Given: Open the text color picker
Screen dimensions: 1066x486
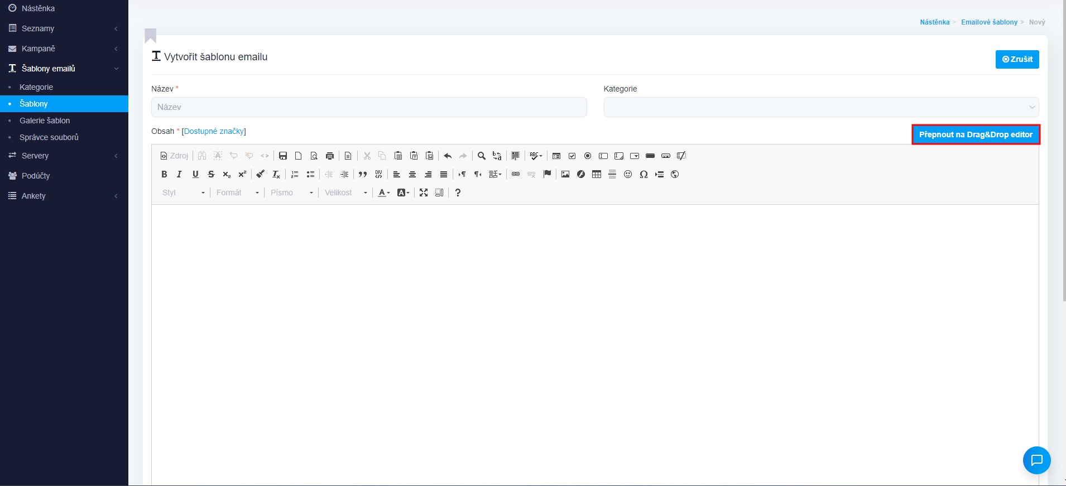Looking at the screenshot, I should click(x=384, y=193).
